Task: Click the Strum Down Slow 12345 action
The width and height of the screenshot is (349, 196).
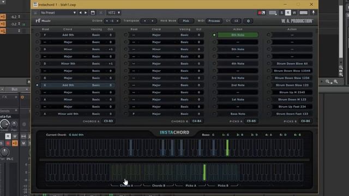Action: coord(292,71)
